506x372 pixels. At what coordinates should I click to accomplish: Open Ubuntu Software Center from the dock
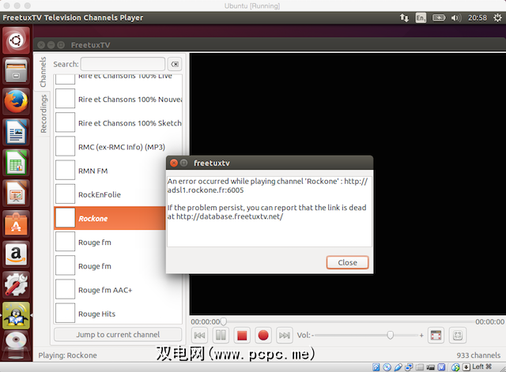(x=16, y=224)
